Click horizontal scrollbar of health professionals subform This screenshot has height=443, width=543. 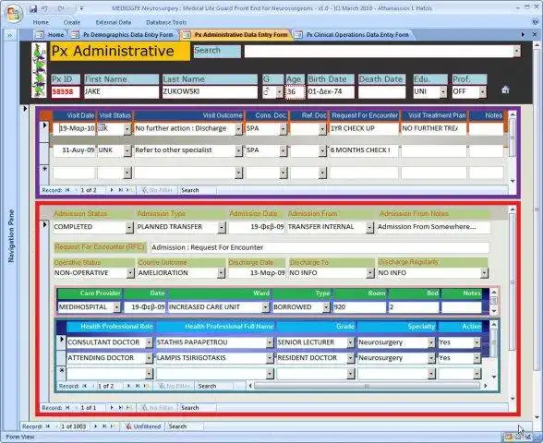click(x=367, y=386)
